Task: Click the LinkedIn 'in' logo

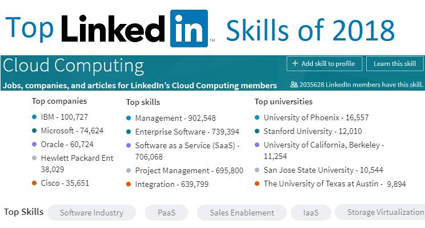Action: pos(189,28)
